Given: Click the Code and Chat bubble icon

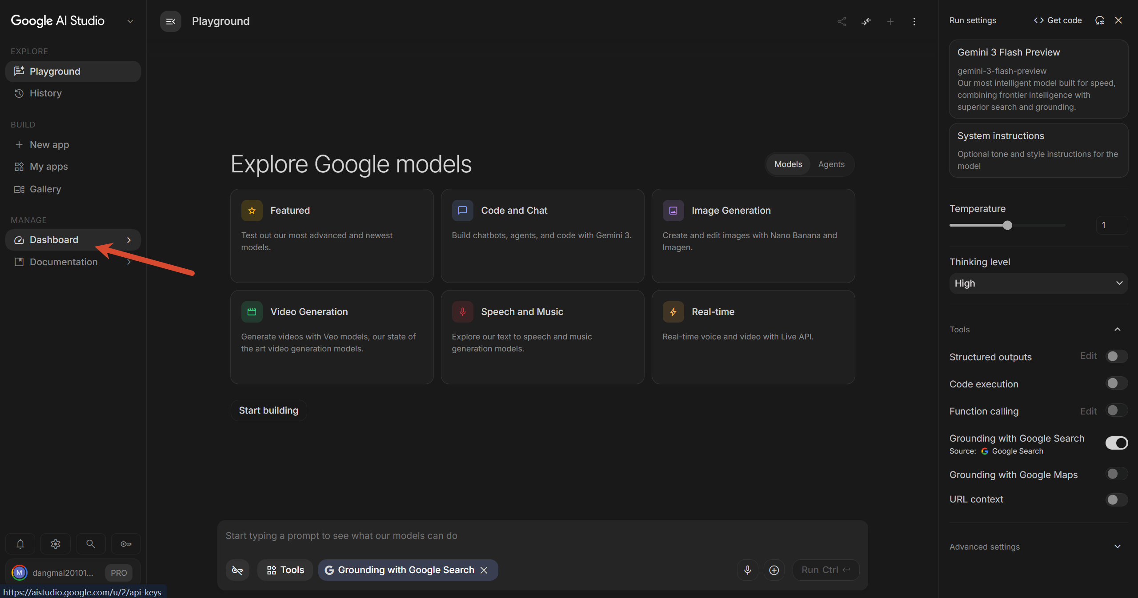Looking at the screenshot, I should (x=463, y=211).
